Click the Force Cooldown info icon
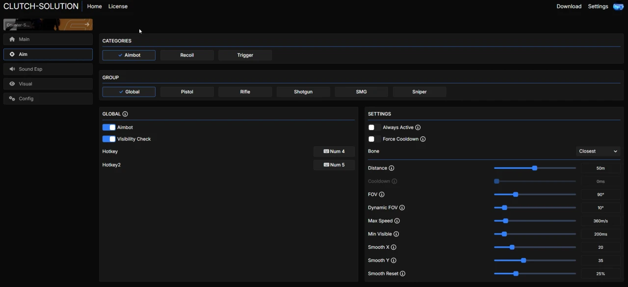628x287 pixels. (x=423, y=139)
